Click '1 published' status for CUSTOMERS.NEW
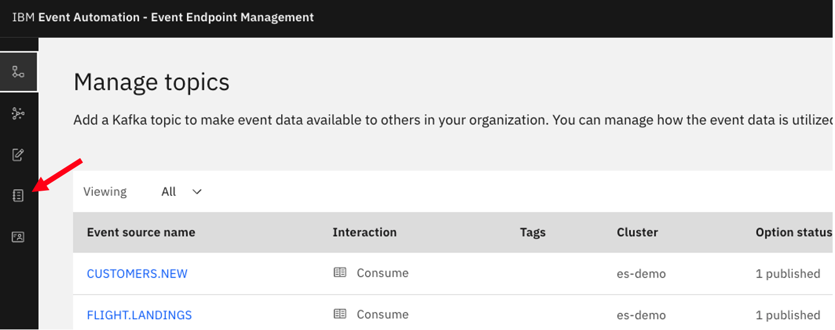This screenshot has height=330, width=835. click(788, 273)
